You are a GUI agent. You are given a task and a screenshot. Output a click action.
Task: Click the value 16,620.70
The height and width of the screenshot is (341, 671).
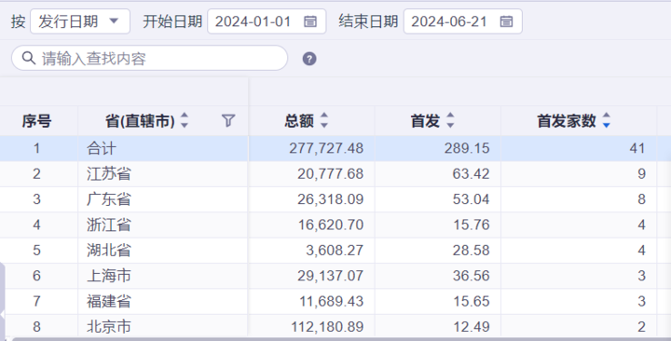click(x=330, y=225)
